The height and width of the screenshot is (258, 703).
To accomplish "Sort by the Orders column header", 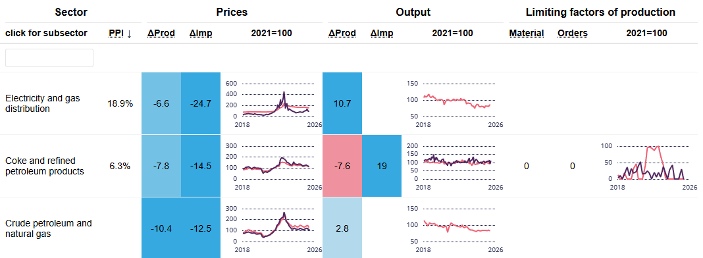I will coord(573,33).
